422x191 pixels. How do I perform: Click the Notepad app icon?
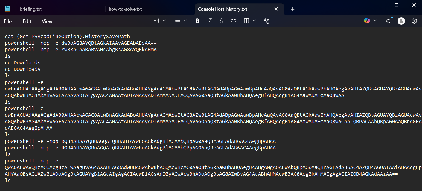(7, 9)
